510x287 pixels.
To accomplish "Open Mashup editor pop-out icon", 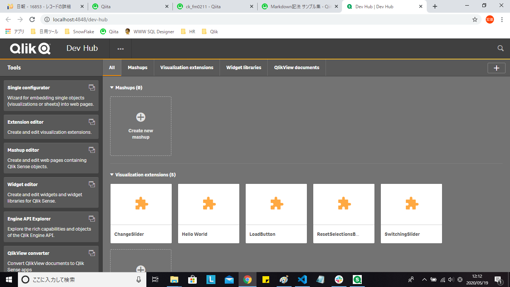I will click(x=91, y=150).
